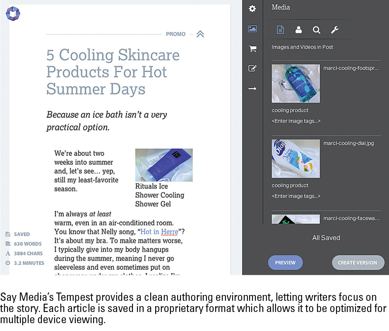Click the edit note sidebar icon
Screen dimensions: 389x331
pyautogui.click(x=252, y=69)
